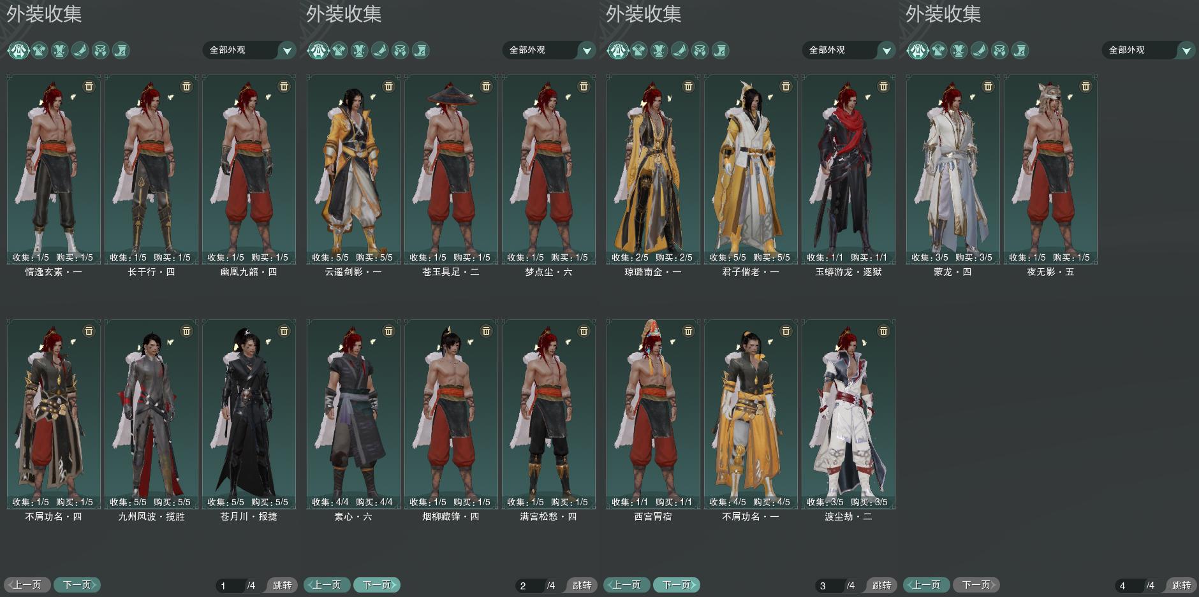The height and width of the screenshot is (597, 1199).
Task: Go to 下一页 in the page 1 panel
Action: pyautogui.click(x=77, y=584)
